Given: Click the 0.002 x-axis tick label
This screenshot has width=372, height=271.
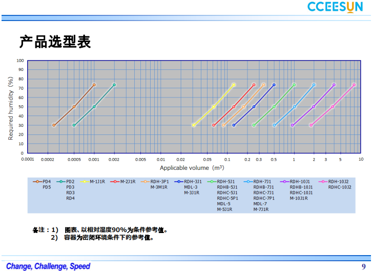Looking at the screenshot, I should click(x=114, y=160).
